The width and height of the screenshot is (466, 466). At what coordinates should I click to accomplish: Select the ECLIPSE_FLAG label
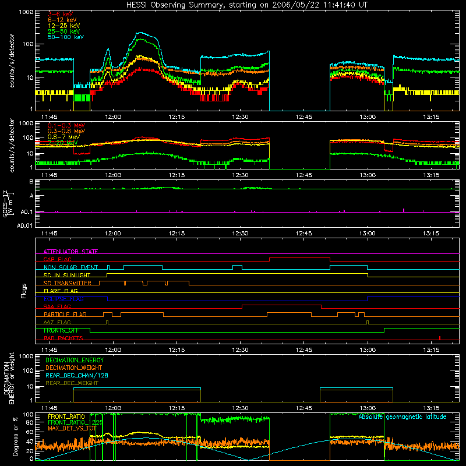click(x=63, y=299)
